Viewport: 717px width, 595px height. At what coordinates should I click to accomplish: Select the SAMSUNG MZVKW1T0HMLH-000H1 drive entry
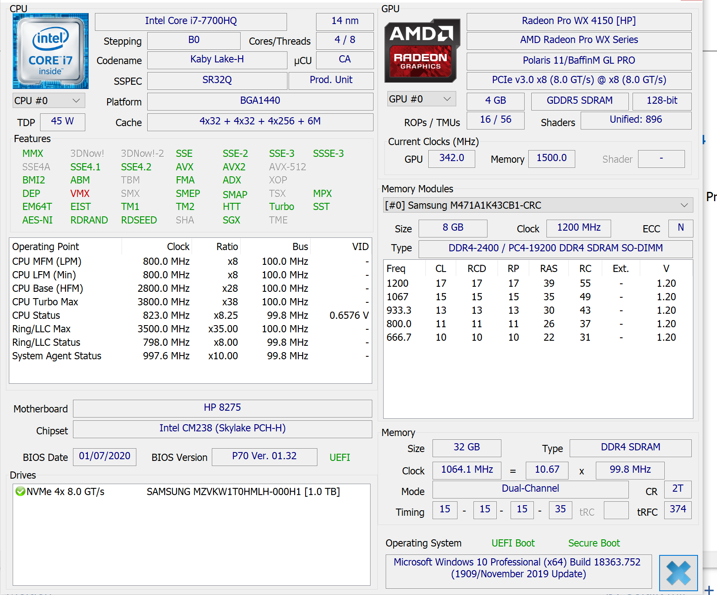point(191,492)
